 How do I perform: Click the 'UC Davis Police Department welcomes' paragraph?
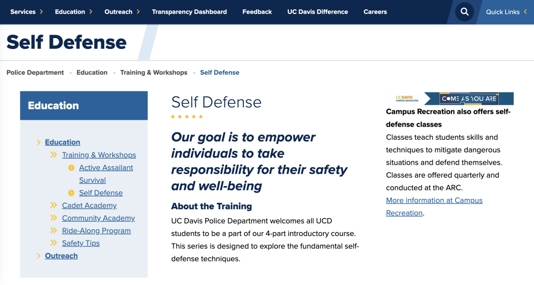coord(265,239)
